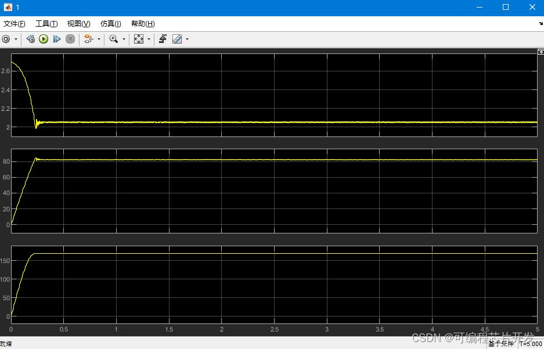Click the step forward button
The width and height of the screenshot is (544, 349).
[57, 39]
